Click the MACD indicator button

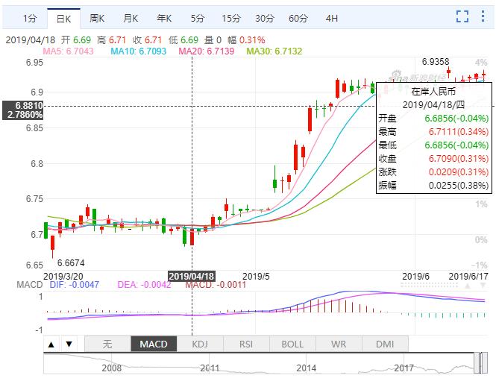pyautogui.click(x=154, y=344)
